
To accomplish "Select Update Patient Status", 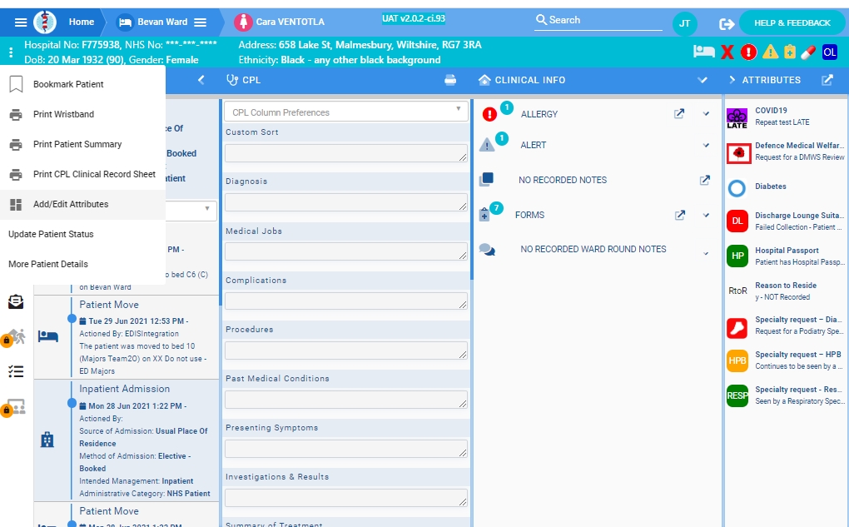I will pyautogui.click(x=83, y=234).
